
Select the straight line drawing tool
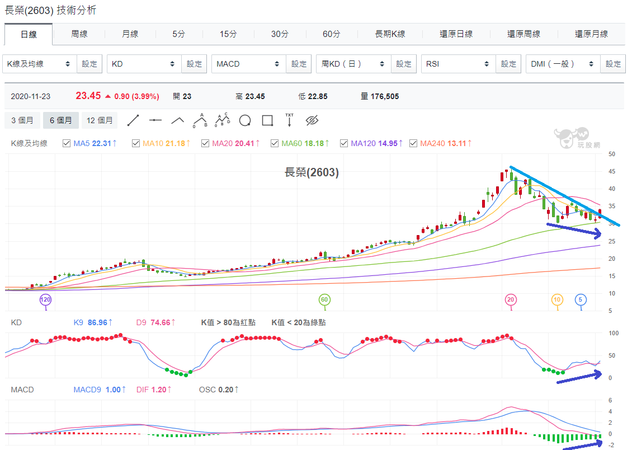point(133,120)
